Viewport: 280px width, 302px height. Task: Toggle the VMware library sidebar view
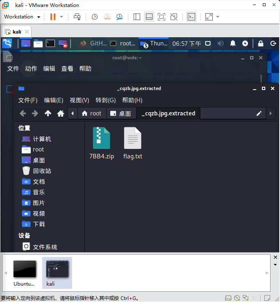click(x=137, y=17)
